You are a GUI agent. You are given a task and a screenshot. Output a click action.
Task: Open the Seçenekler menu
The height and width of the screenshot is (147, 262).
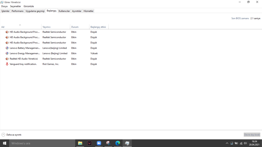click(x=15, y=6)
